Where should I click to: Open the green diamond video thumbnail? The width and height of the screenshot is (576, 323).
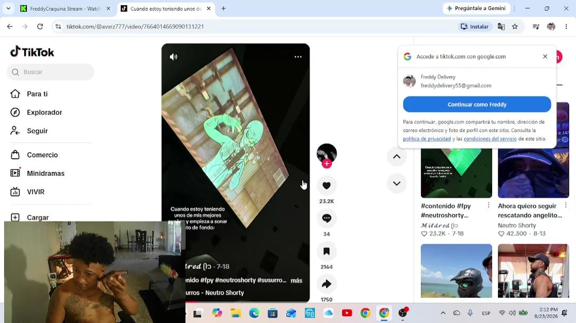pyautogui.click(x=456, y=173)
